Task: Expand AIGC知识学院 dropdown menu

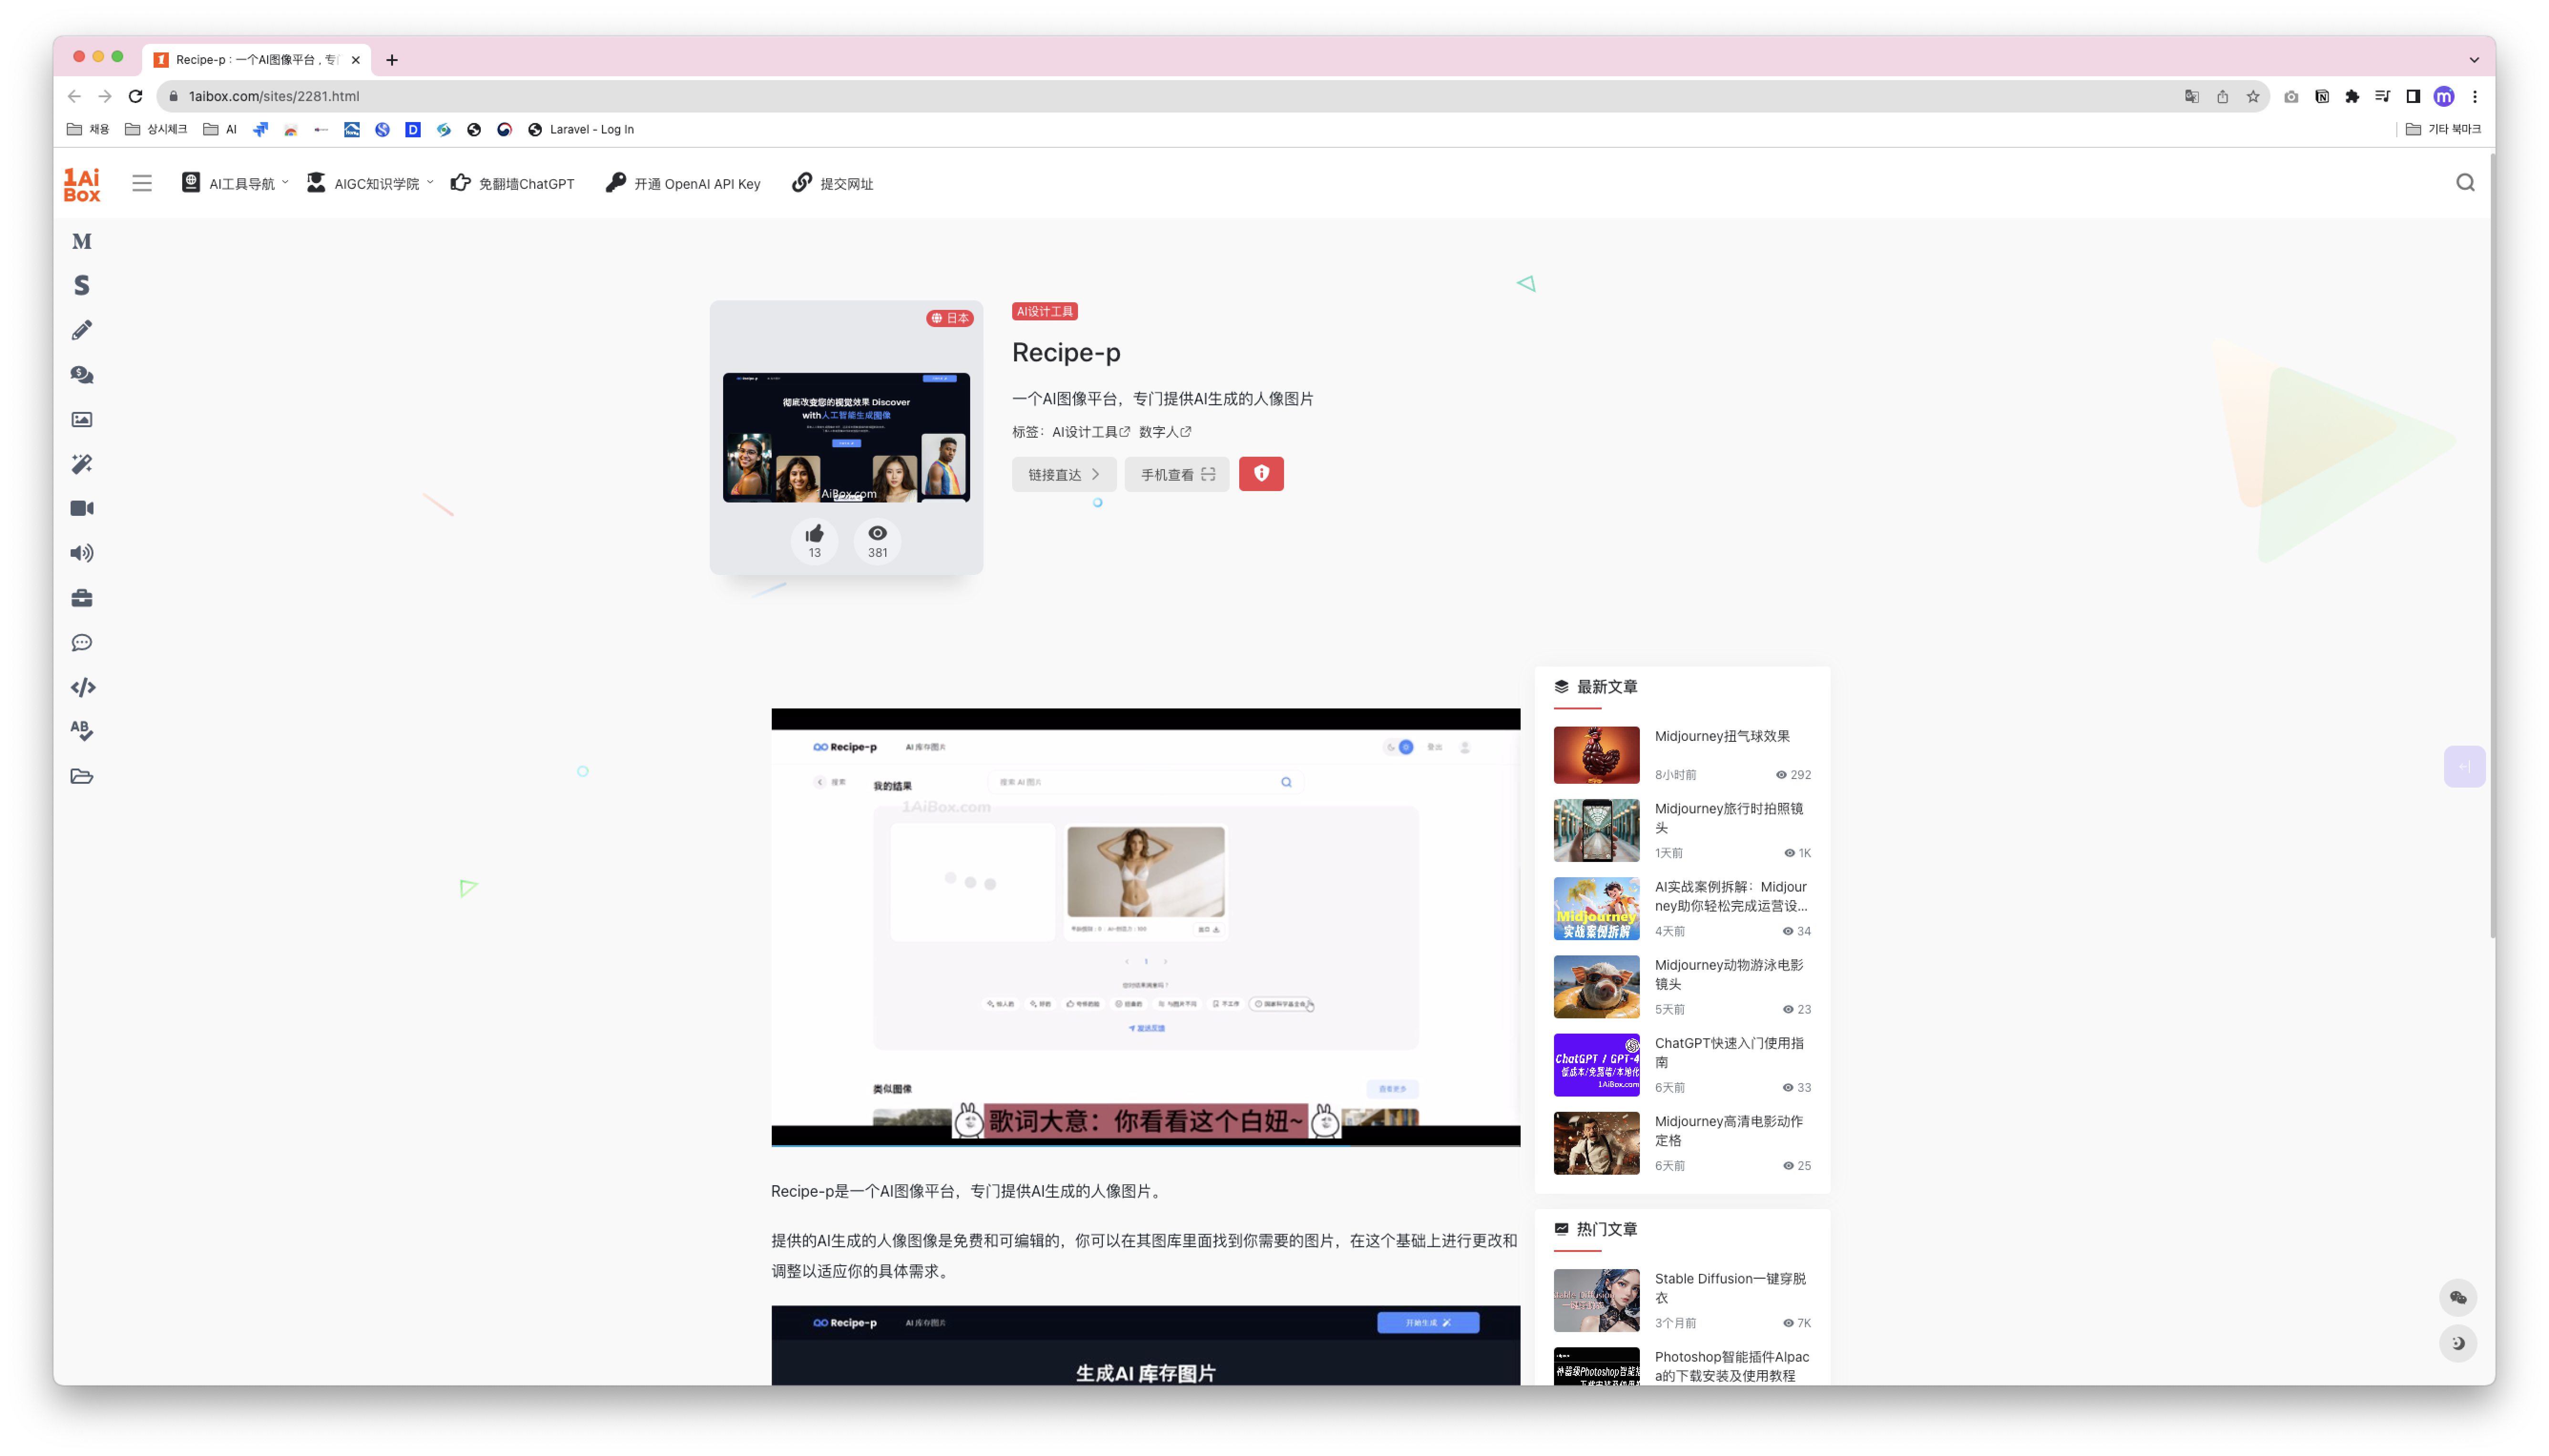Action: coord(370,183)
